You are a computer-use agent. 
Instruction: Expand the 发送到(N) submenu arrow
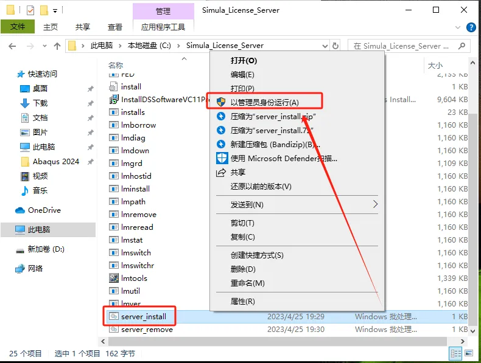point(375,204)
